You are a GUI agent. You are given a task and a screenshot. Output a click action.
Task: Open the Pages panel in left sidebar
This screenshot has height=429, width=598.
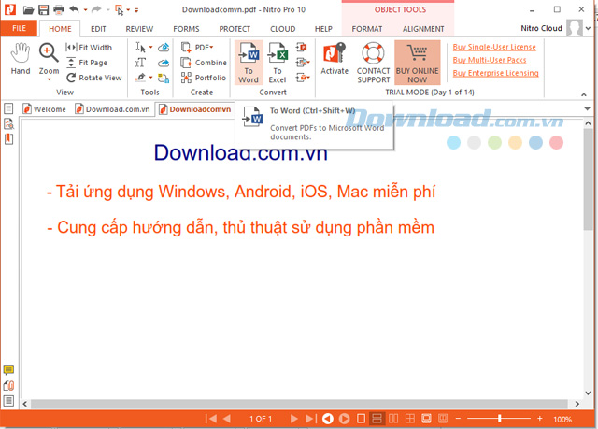tap(8, 108)
